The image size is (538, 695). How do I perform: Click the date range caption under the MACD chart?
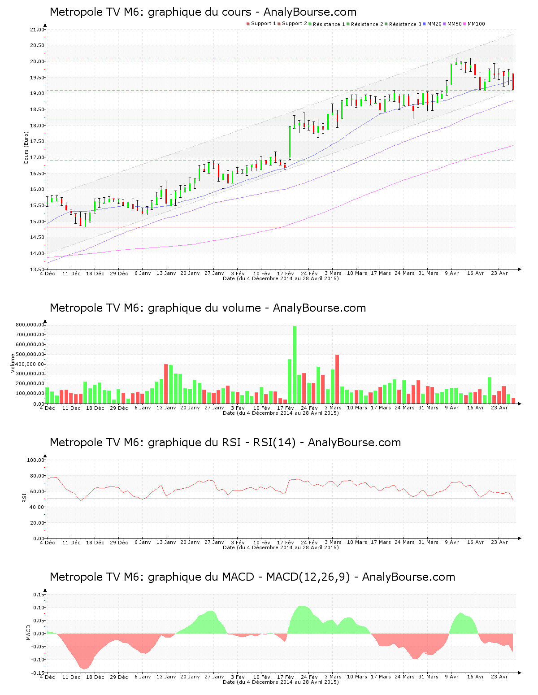click(281, 682)
